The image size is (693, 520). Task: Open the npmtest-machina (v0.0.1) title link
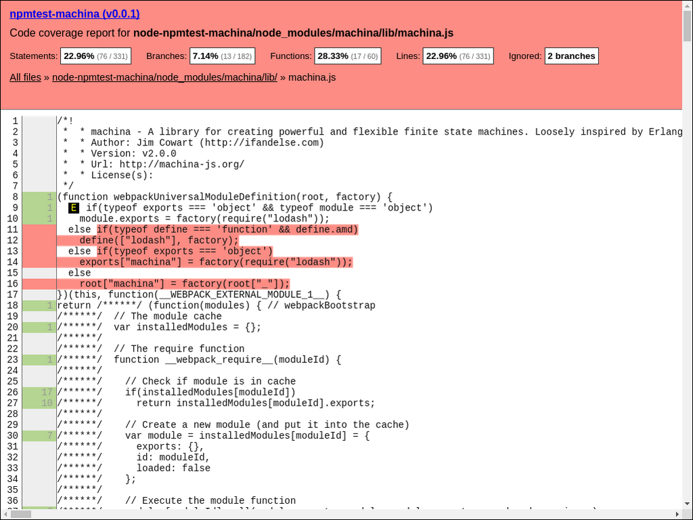click(74, 14)
